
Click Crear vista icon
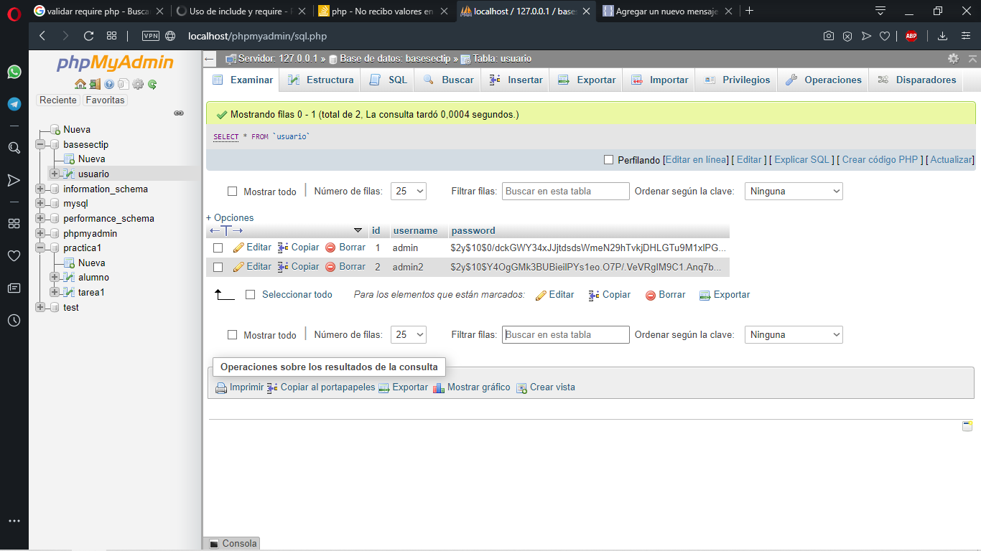coord(522,388)
